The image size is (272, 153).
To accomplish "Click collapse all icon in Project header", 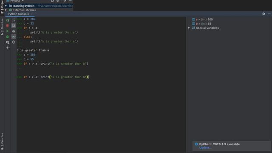I will [x=58, y=1].
